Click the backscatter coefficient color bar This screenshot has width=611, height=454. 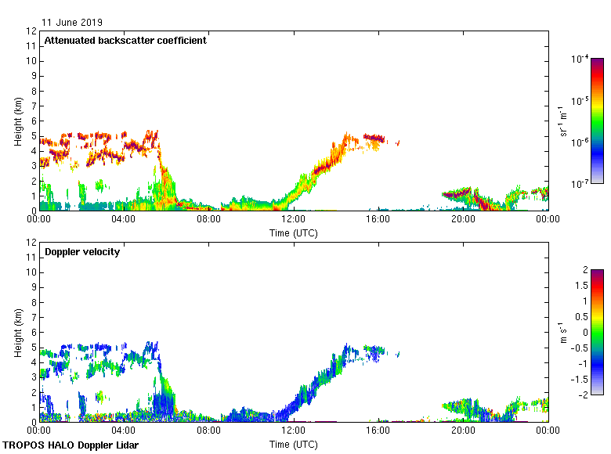[x=597, y=121]
